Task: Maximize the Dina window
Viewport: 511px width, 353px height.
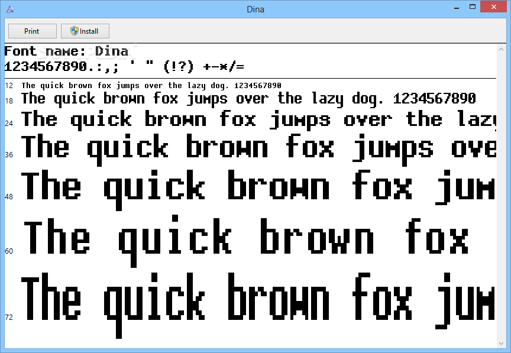Action: 472,7
